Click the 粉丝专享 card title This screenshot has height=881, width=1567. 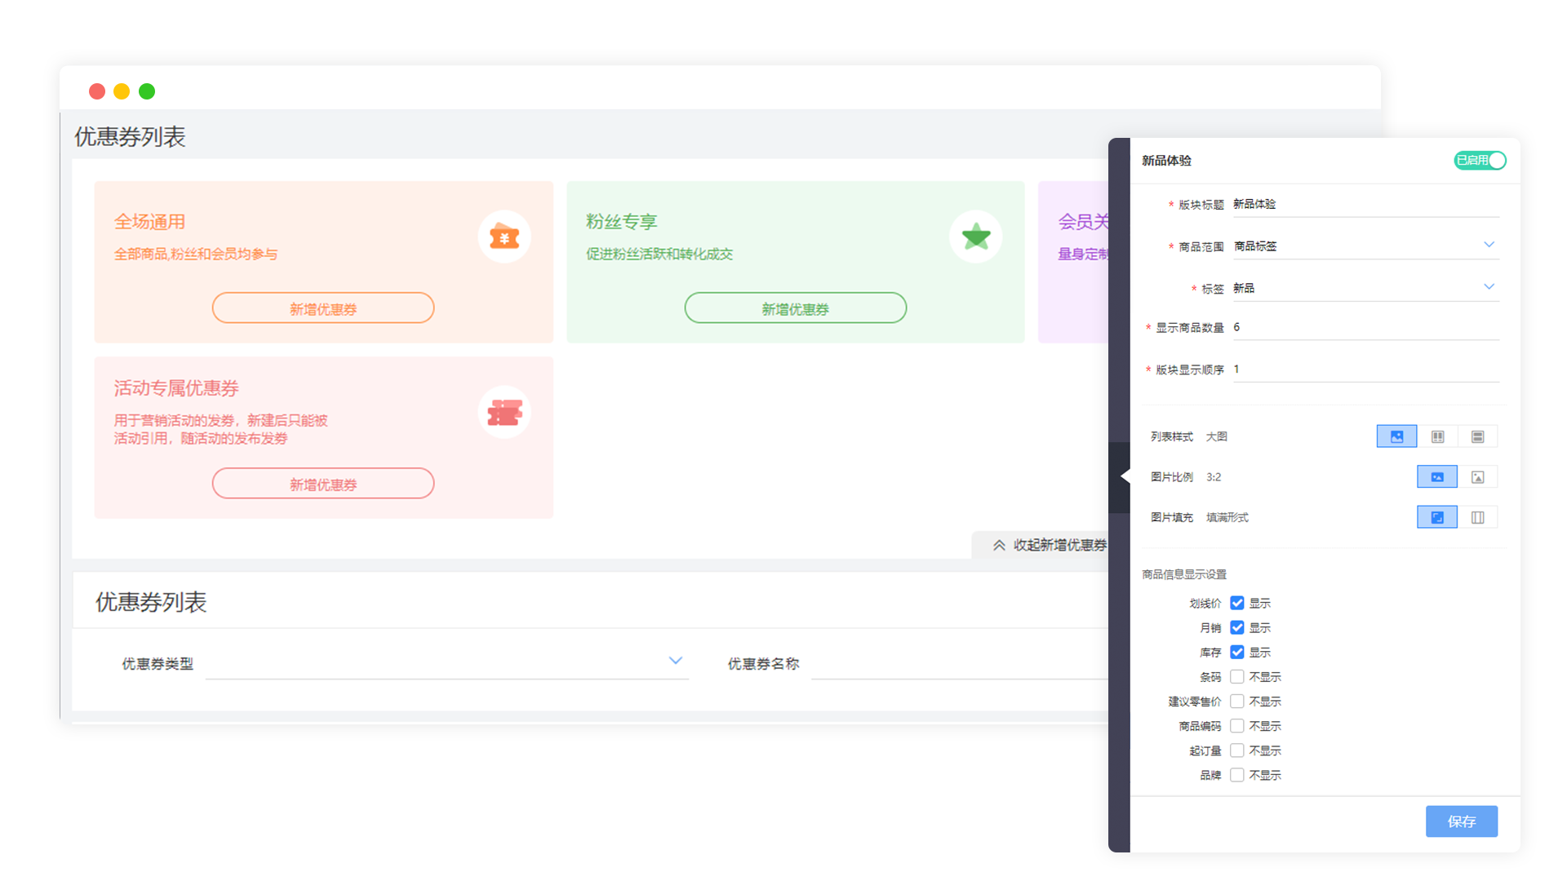621,222
